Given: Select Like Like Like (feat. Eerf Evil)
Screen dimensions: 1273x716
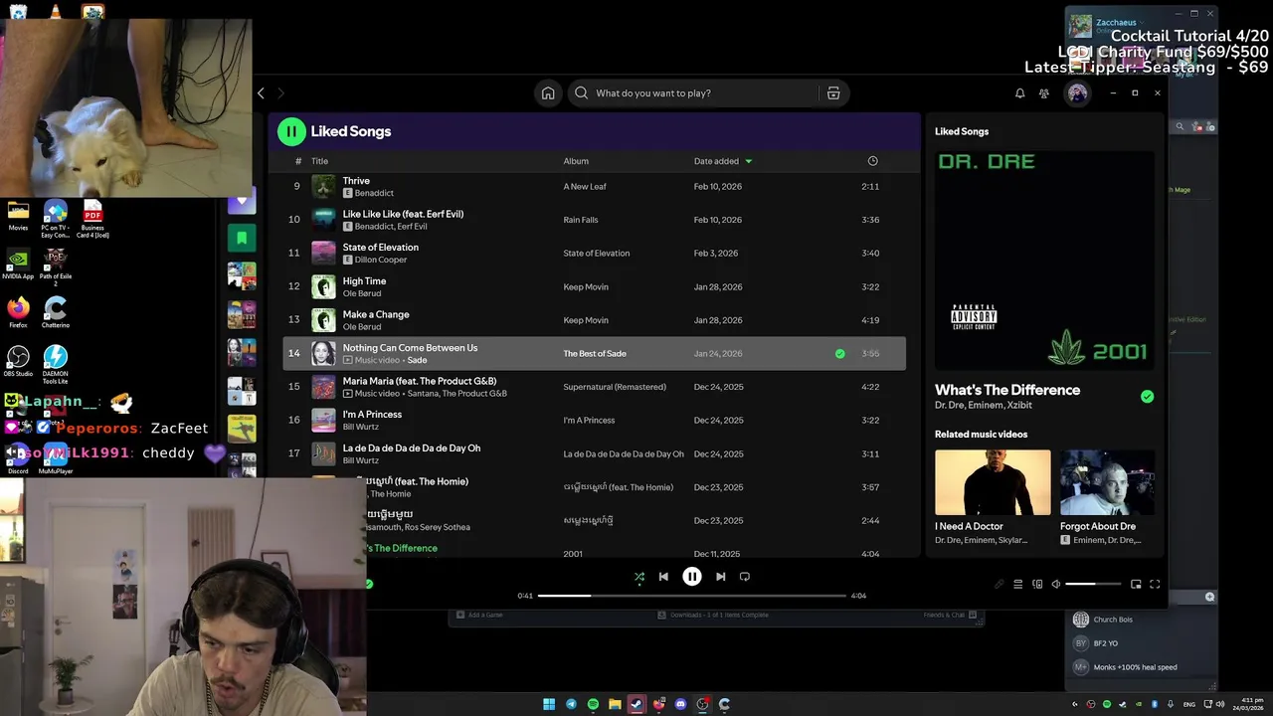Looking at the screenshot, I should [x=594, y=220].
